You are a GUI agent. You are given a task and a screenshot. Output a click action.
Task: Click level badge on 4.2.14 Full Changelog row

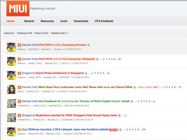click(19, 59)
